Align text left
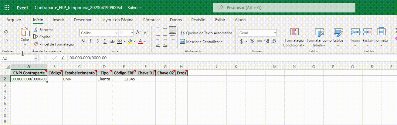Viewport: 397px width, 125px height. point(158,37)
